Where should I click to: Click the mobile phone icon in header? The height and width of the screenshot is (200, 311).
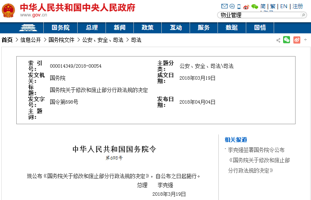click(x=239, y=6)
